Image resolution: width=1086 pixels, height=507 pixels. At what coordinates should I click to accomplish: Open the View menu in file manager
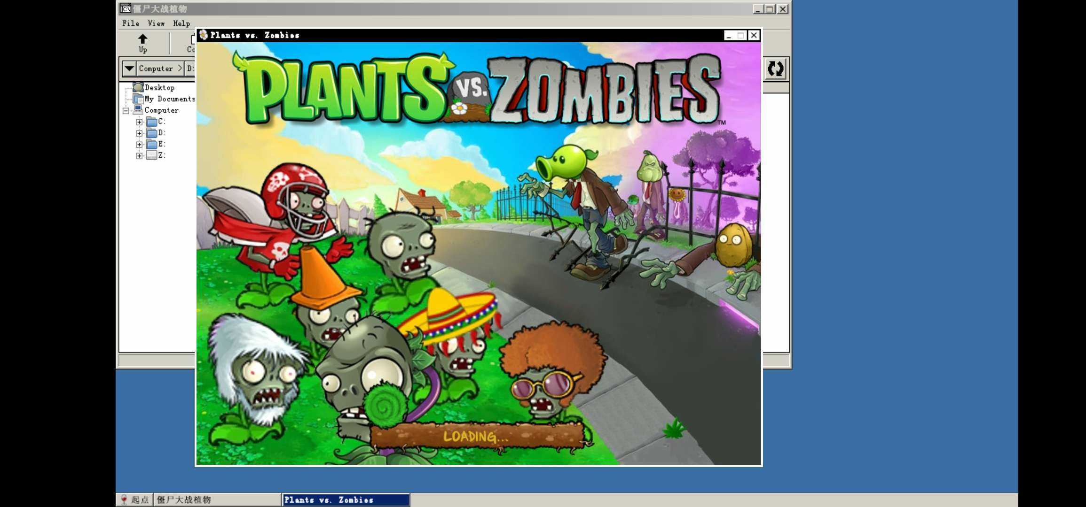tap(156, 23)
